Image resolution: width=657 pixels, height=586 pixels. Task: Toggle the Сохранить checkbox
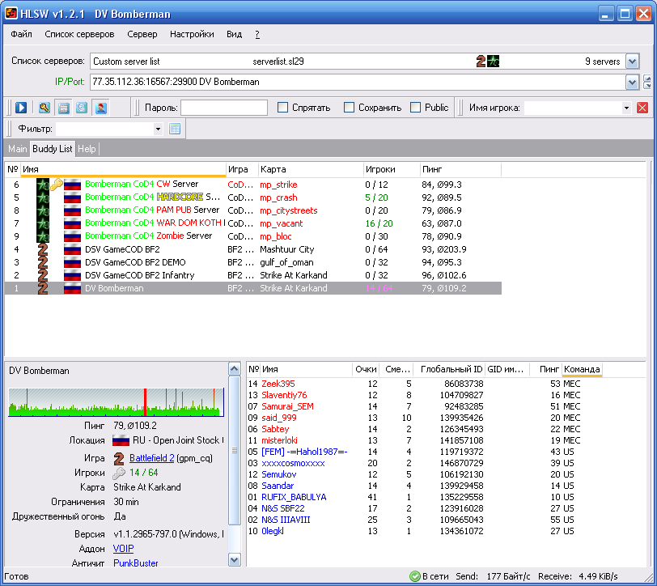pos(350,108)
